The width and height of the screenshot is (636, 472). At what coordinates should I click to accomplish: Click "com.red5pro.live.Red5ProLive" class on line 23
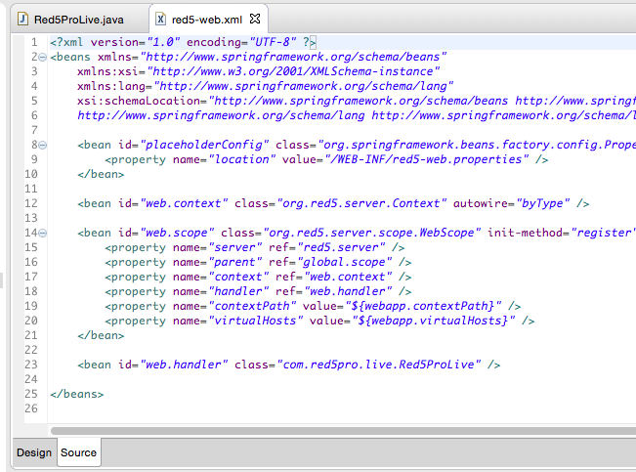[x=378, y=365]
